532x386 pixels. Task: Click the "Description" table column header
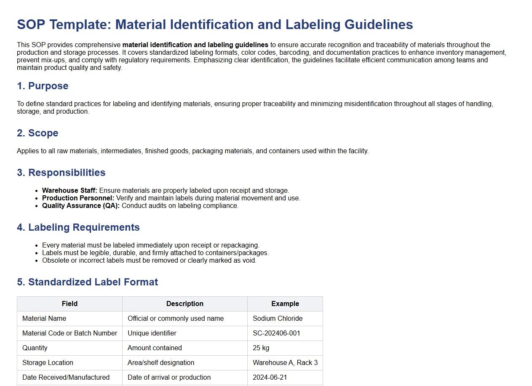pos(184,303)
